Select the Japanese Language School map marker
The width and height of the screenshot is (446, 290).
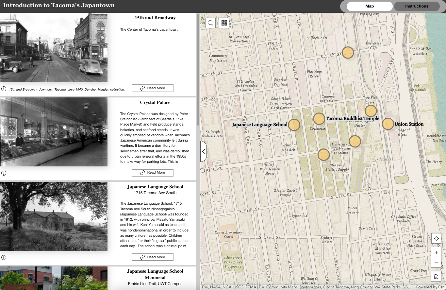(x=294, y=125)
